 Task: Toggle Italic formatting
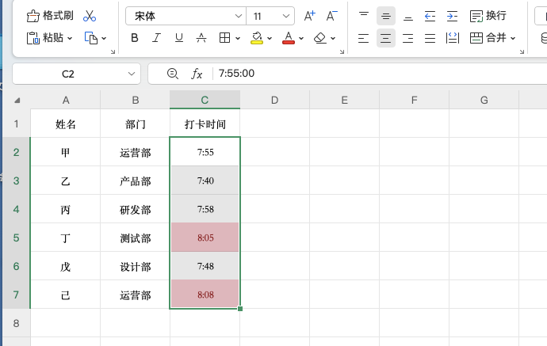157,37
